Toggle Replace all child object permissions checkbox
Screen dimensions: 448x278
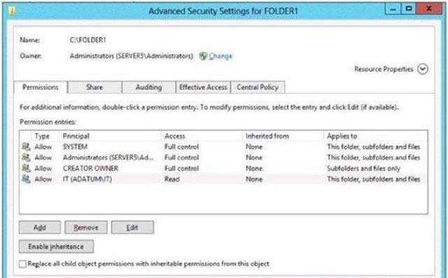[x=22, y=264]
